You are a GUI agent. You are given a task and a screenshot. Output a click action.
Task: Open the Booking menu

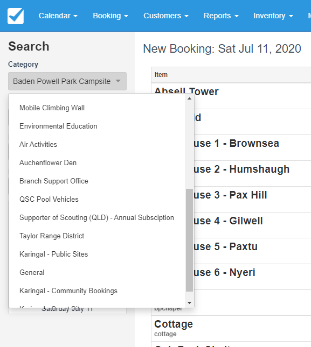[110, 16]
